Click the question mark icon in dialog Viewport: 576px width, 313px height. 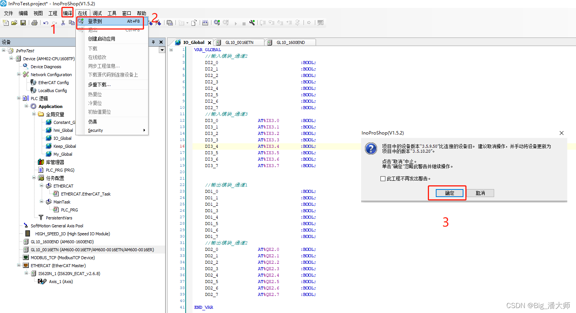[371, 148]
